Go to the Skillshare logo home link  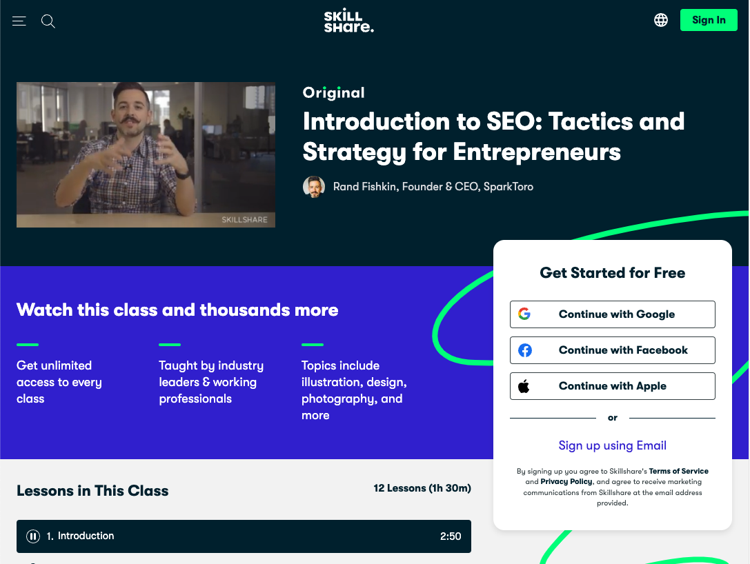tap(348, 21)
